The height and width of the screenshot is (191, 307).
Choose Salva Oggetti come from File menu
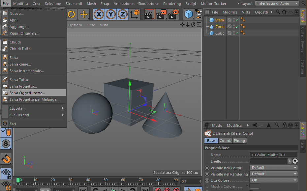click(x=34, y=93)
